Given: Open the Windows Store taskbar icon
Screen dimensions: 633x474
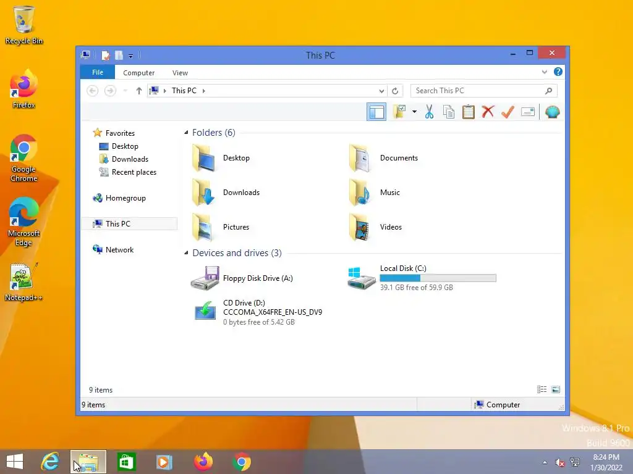Looking at the screenshot, I should (x=126, y=462).
